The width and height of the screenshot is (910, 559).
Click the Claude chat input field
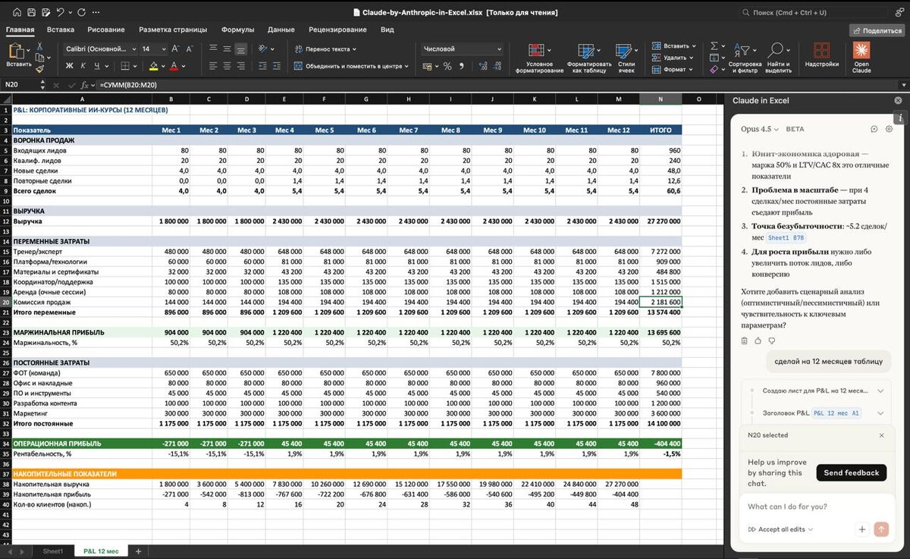[x=804, y=507]
